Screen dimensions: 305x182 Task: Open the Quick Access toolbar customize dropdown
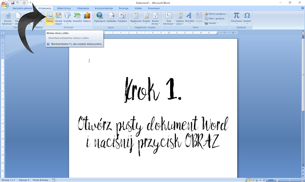30,3
